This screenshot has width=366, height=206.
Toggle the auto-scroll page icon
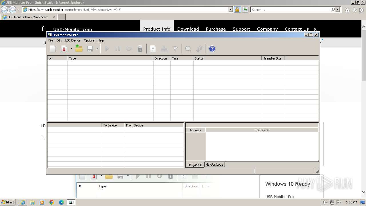click(x=153, y=49)
